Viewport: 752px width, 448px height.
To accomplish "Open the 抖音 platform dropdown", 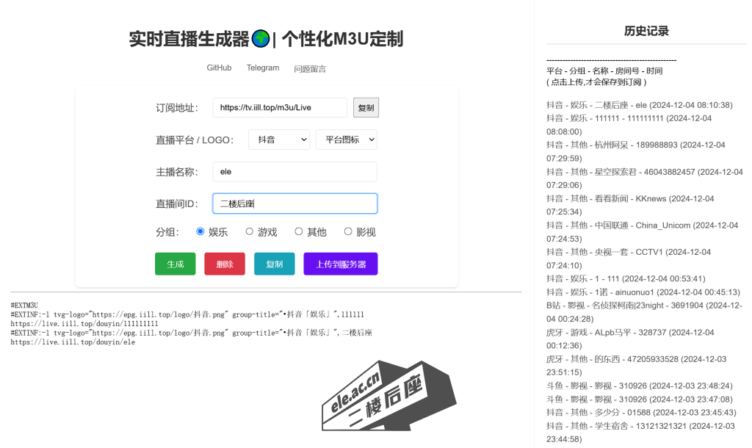I will tap(279, 140).
